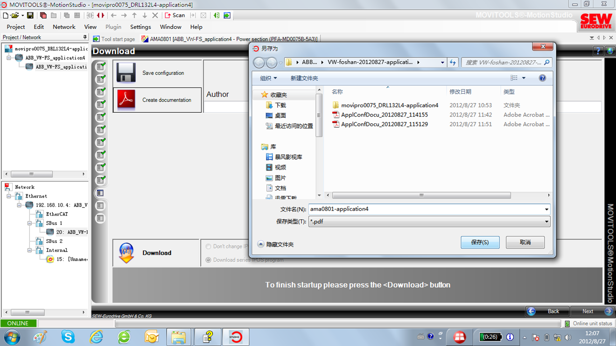
Task: Click the 保存(S) save button
Action: tap(480, 242)
